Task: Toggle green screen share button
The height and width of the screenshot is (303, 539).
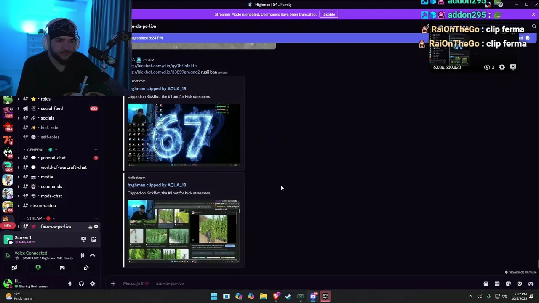Action: pos(38,268)
